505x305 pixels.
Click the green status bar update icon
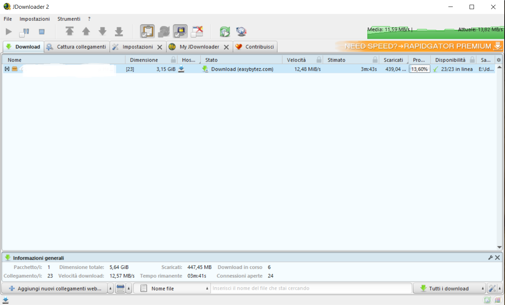487,300
